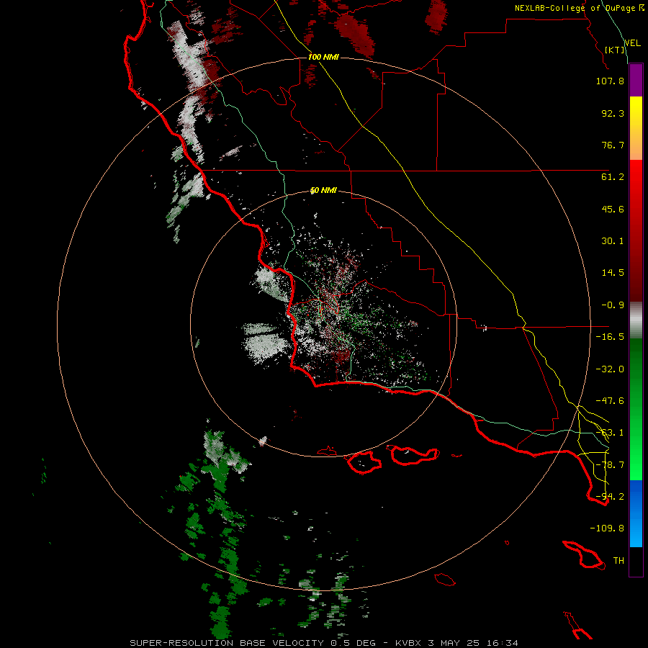Select the 45.6 velocity scale label
Screen dimensions: 648x648
(613, 209)
